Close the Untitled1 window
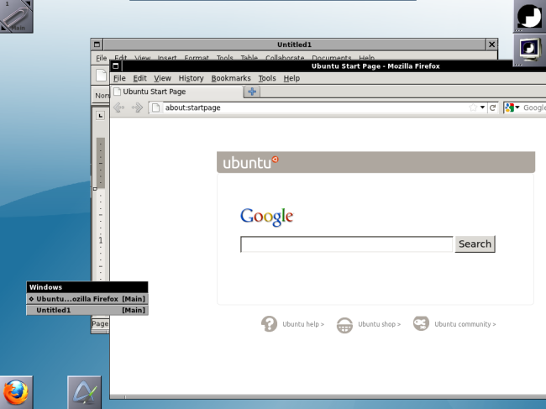The image size is (546, 409). click(x=491, y=45)
